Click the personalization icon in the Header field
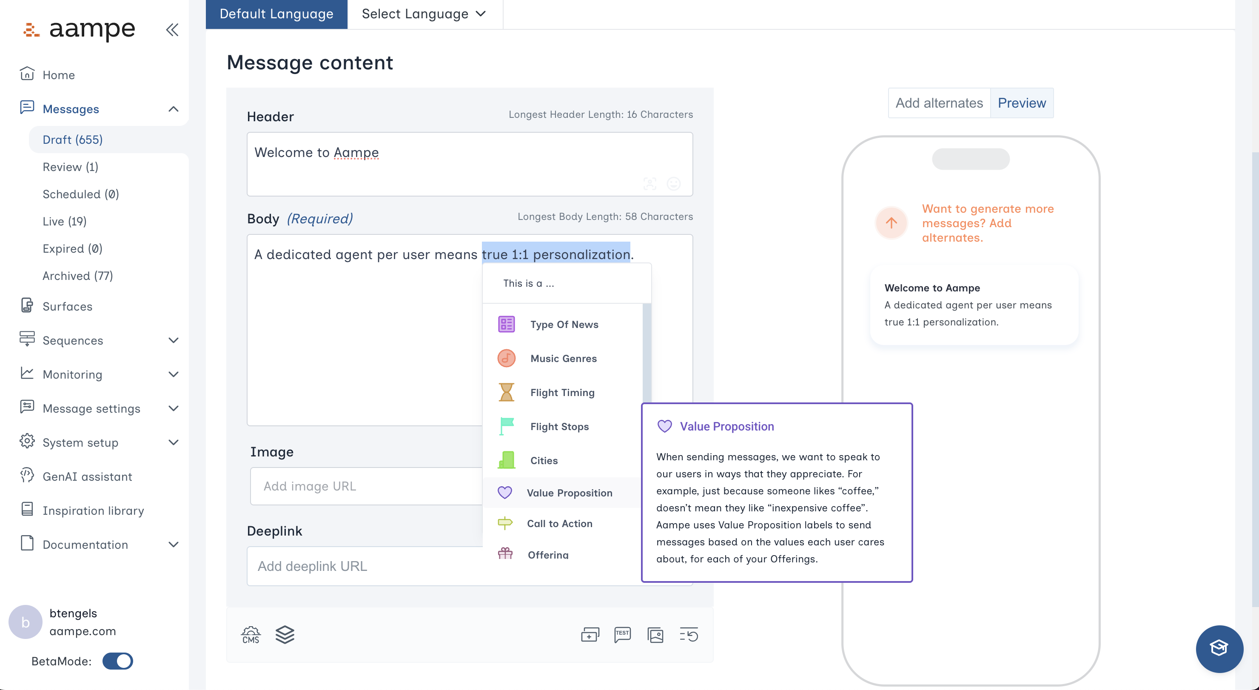 coord(650,184)
